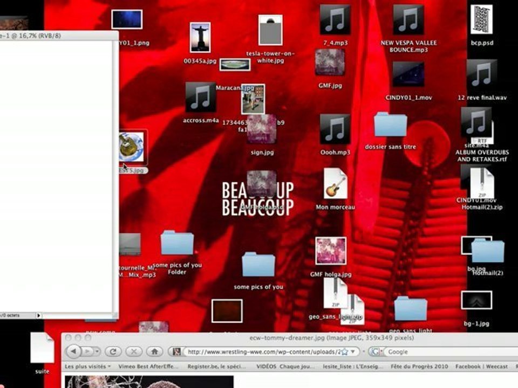The height and width of the screenshot is (388, 518).
Task: Open the Register.be bookmark
Action: 217,366
